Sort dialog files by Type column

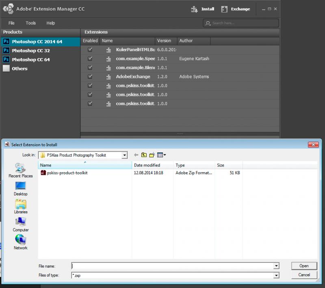pyautogui.click(x=194, y=165)
